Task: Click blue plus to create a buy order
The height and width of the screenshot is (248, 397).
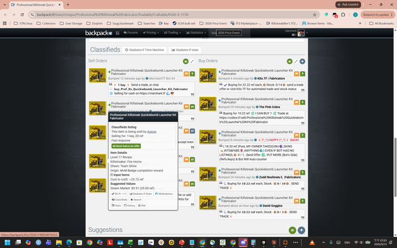Action: [302, 61]
